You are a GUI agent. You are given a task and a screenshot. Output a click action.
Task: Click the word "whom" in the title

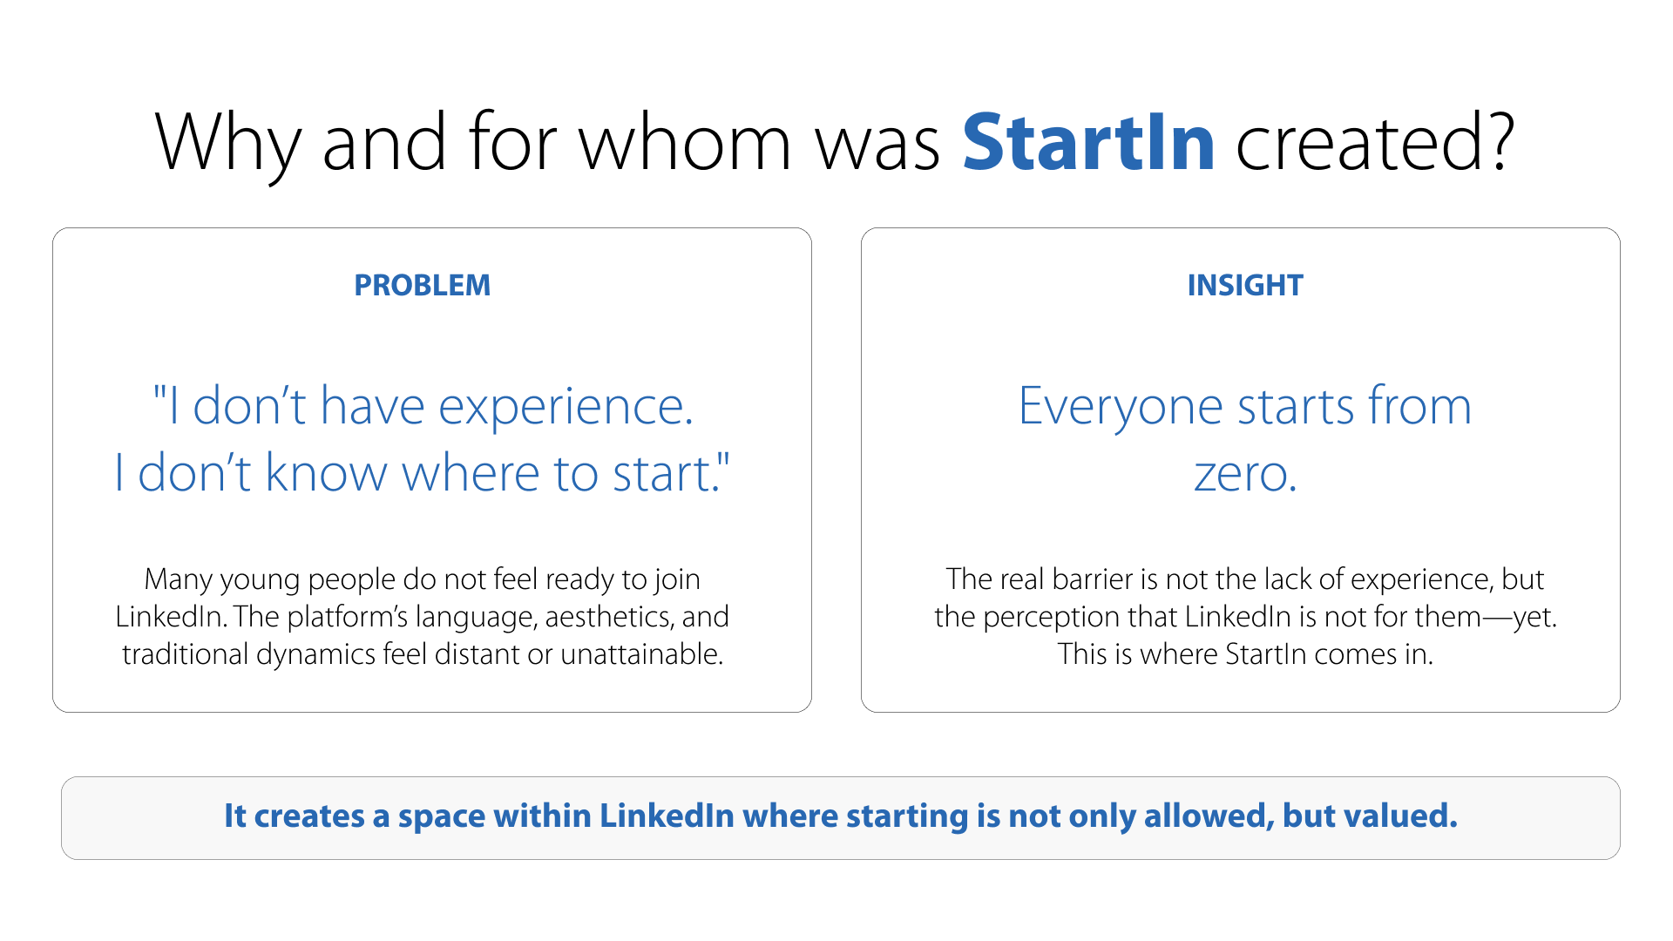[685, 142]
